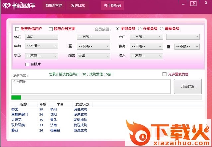
Task: Open the 数据库管理 tab
Action: click(x=54, y=5)
